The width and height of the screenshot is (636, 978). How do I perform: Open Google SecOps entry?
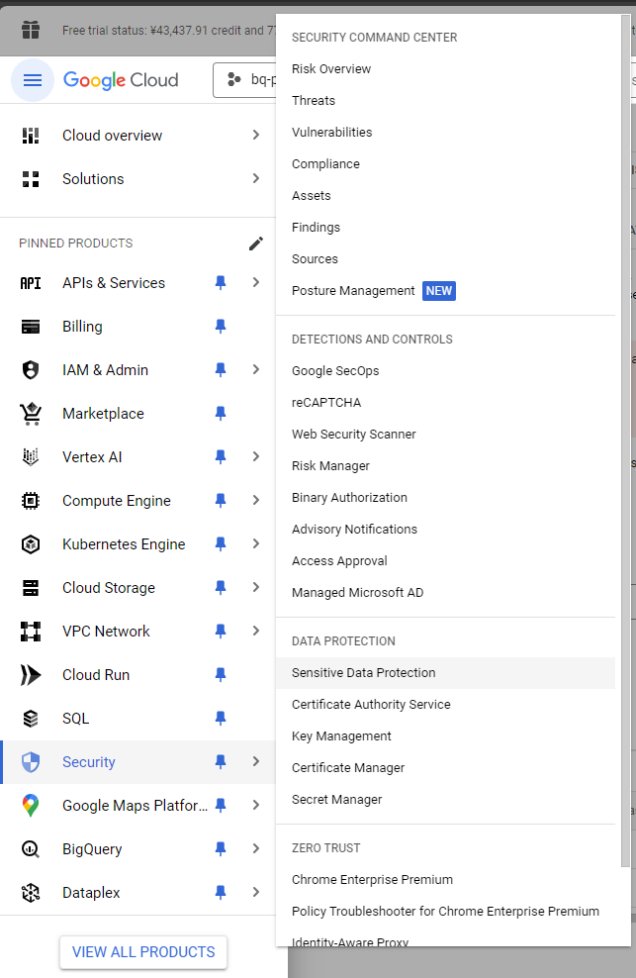pos(335,371)
